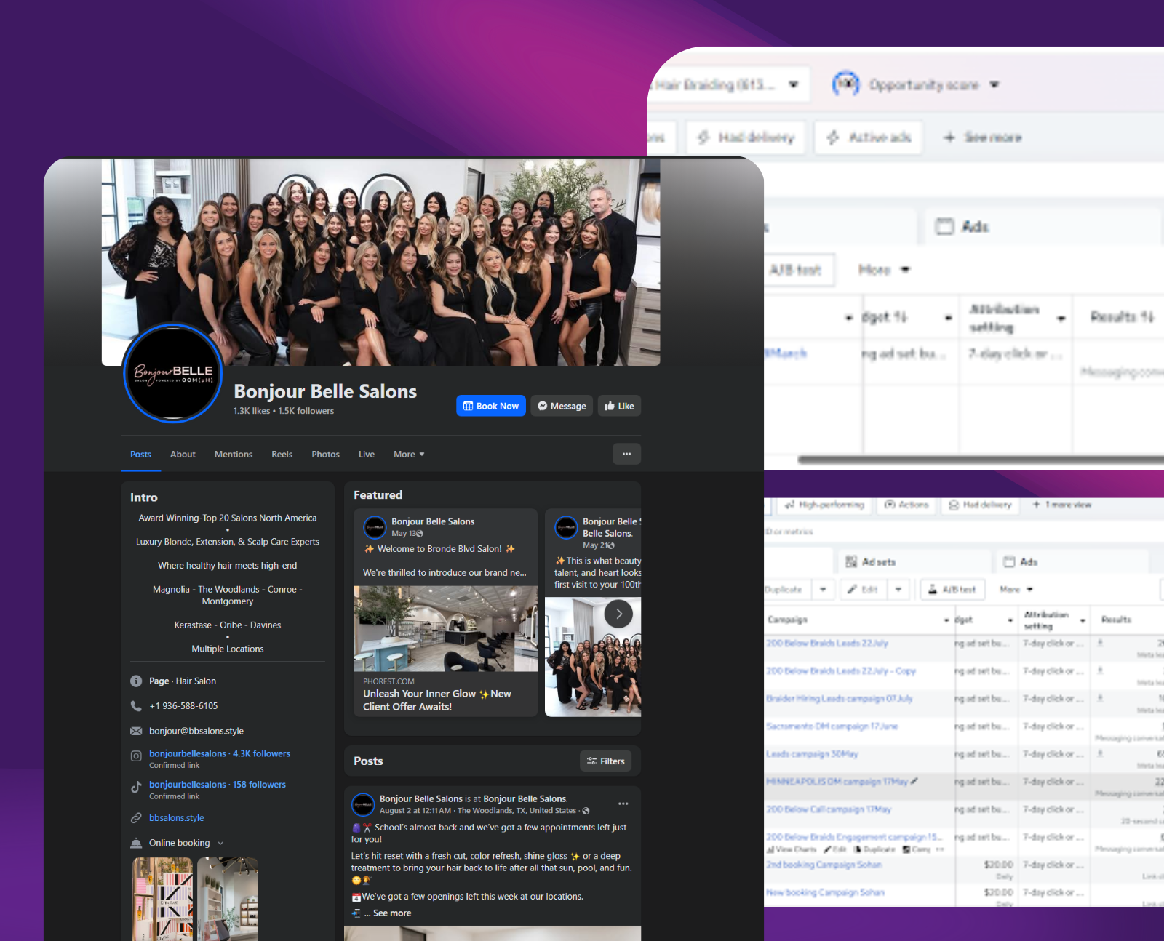Click See more on the post

391,913
